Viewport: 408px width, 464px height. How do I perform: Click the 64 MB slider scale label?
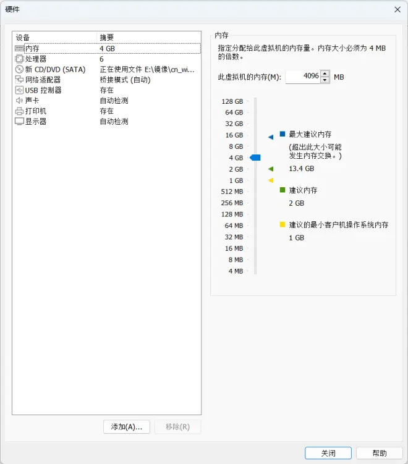click(234, 226)
